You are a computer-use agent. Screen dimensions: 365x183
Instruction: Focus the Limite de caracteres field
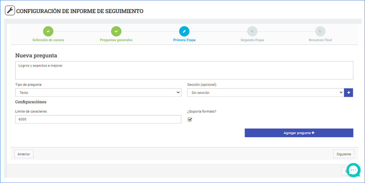[98, 119]
